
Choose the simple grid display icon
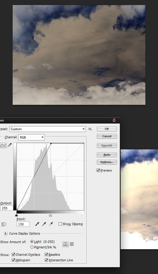tap(65, 244)
